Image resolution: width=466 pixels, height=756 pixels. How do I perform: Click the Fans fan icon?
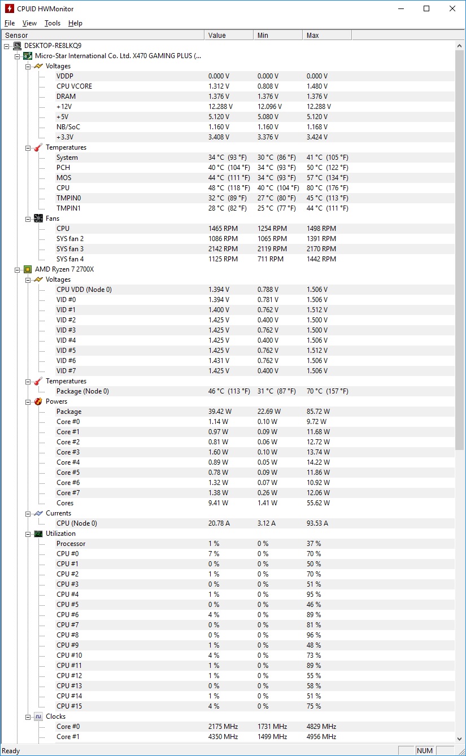click(x=38, y=219)
